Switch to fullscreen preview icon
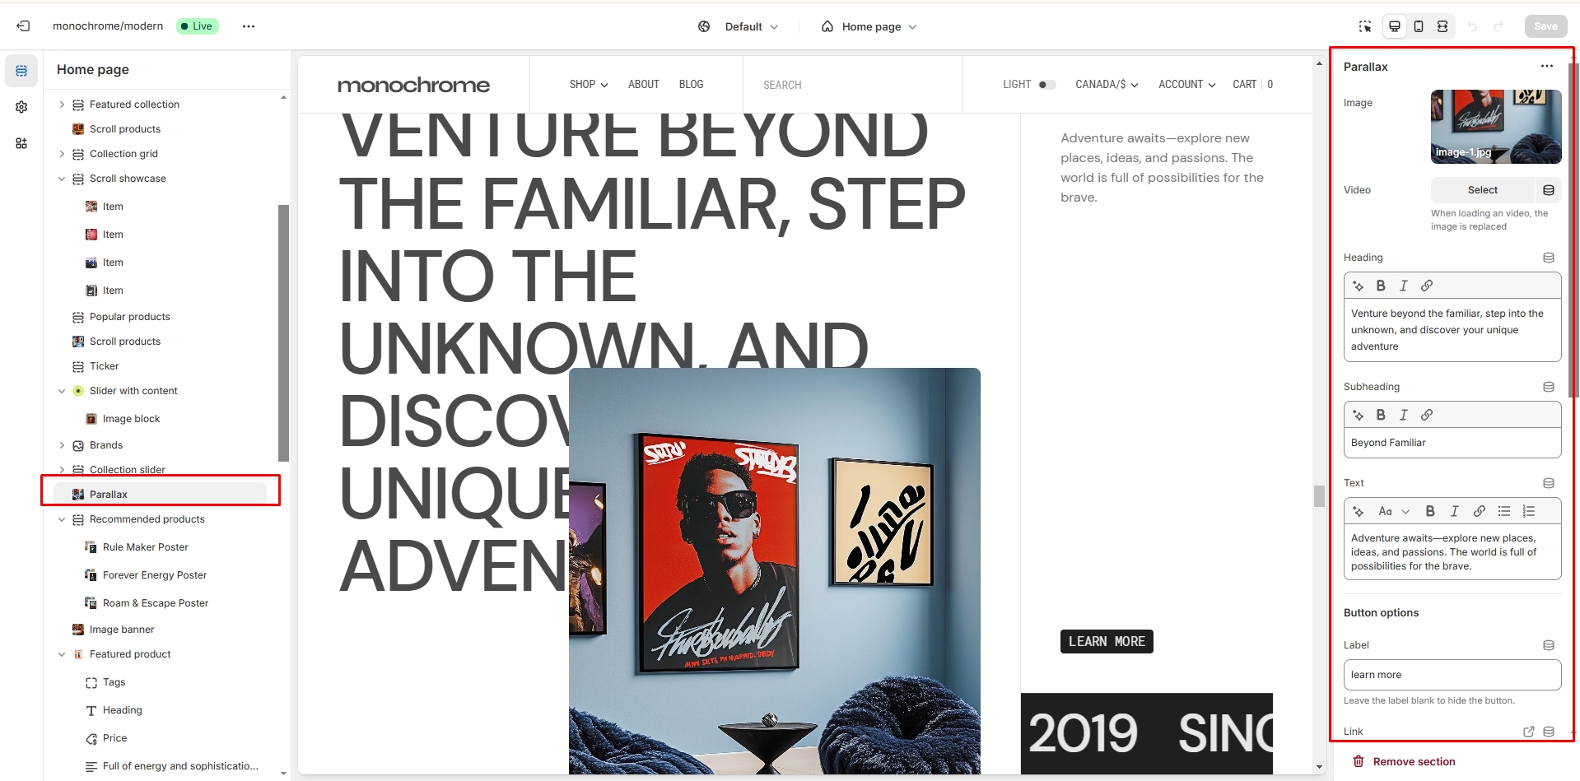Image resolution: width=1580 pixels, height=781 pixels. 1443,26
